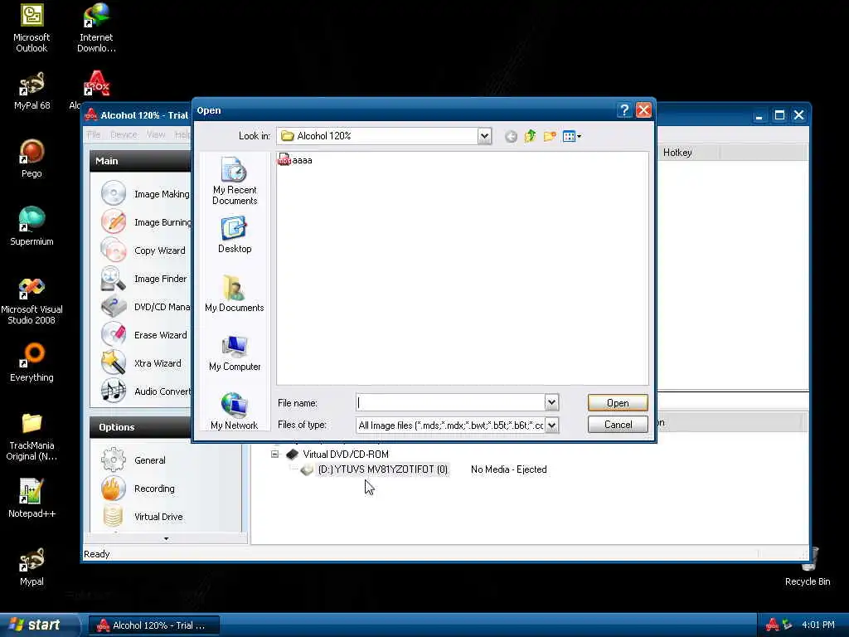Open the File menu in Alcohol 120%
Image resolution: width=849 pixels, height=637 pixels.
pyautogui.click(x=94, y=134)
